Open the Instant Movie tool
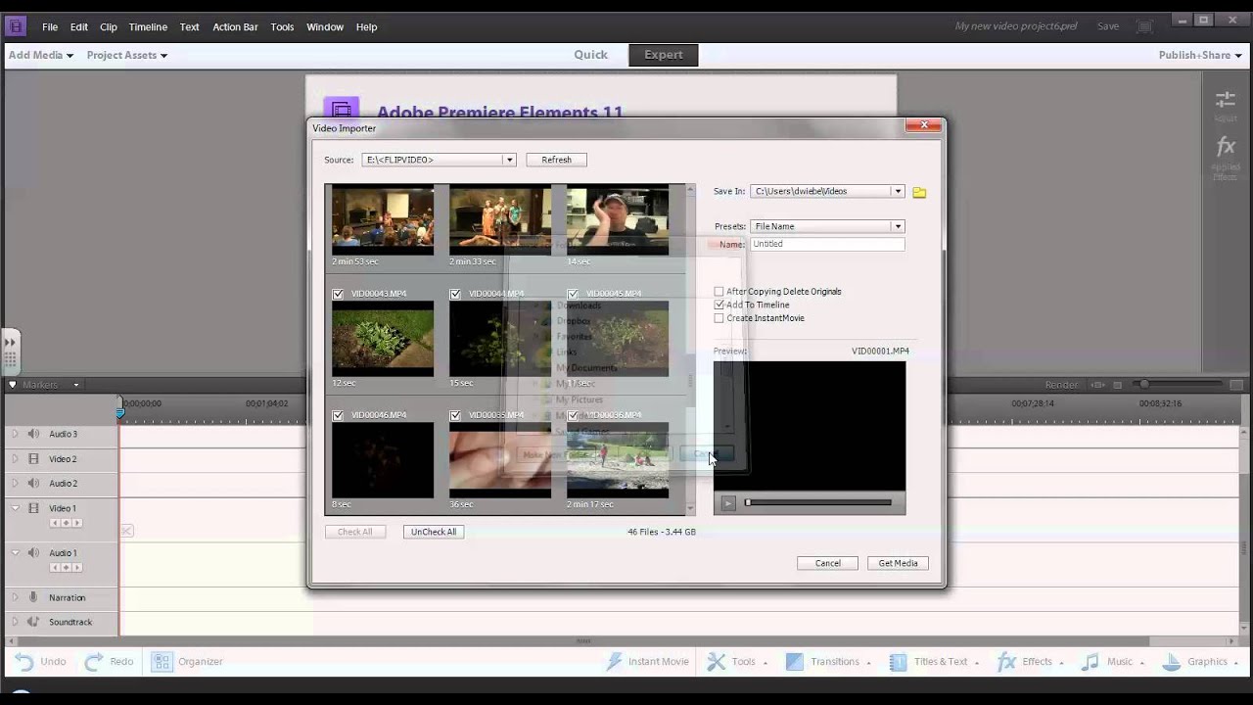The image size is (1253, 705). coord(647,662)
